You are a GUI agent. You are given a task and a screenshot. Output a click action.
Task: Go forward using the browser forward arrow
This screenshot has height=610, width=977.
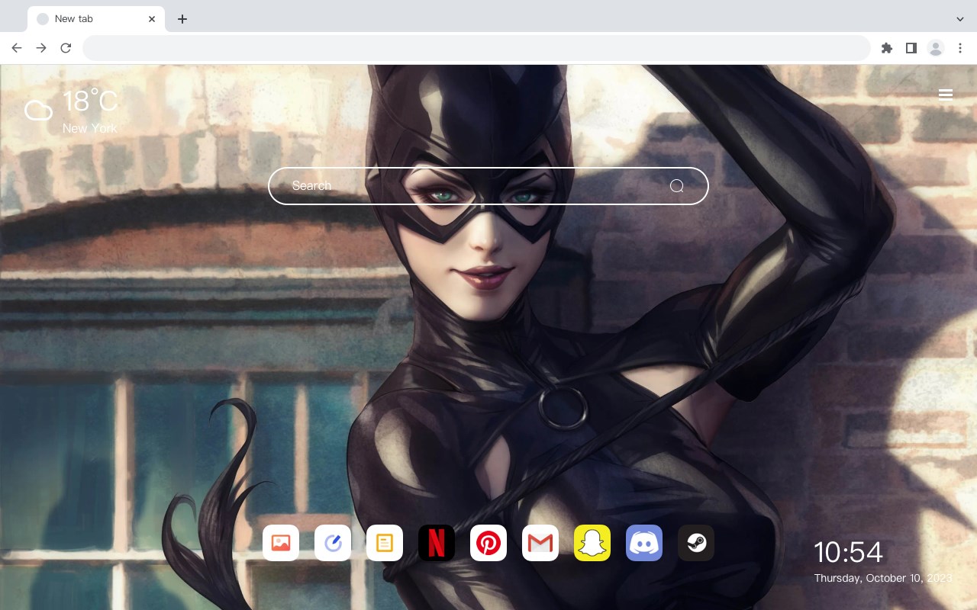pyautogui.click(x=41, y=48)
